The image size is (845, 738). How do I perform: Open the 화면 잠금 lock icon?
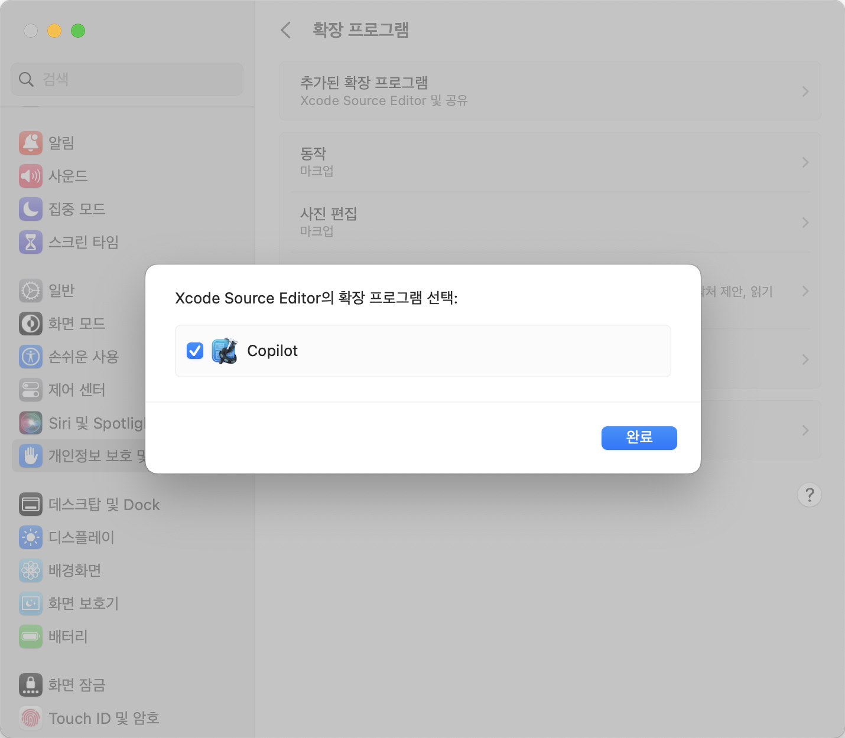[31, 685]
